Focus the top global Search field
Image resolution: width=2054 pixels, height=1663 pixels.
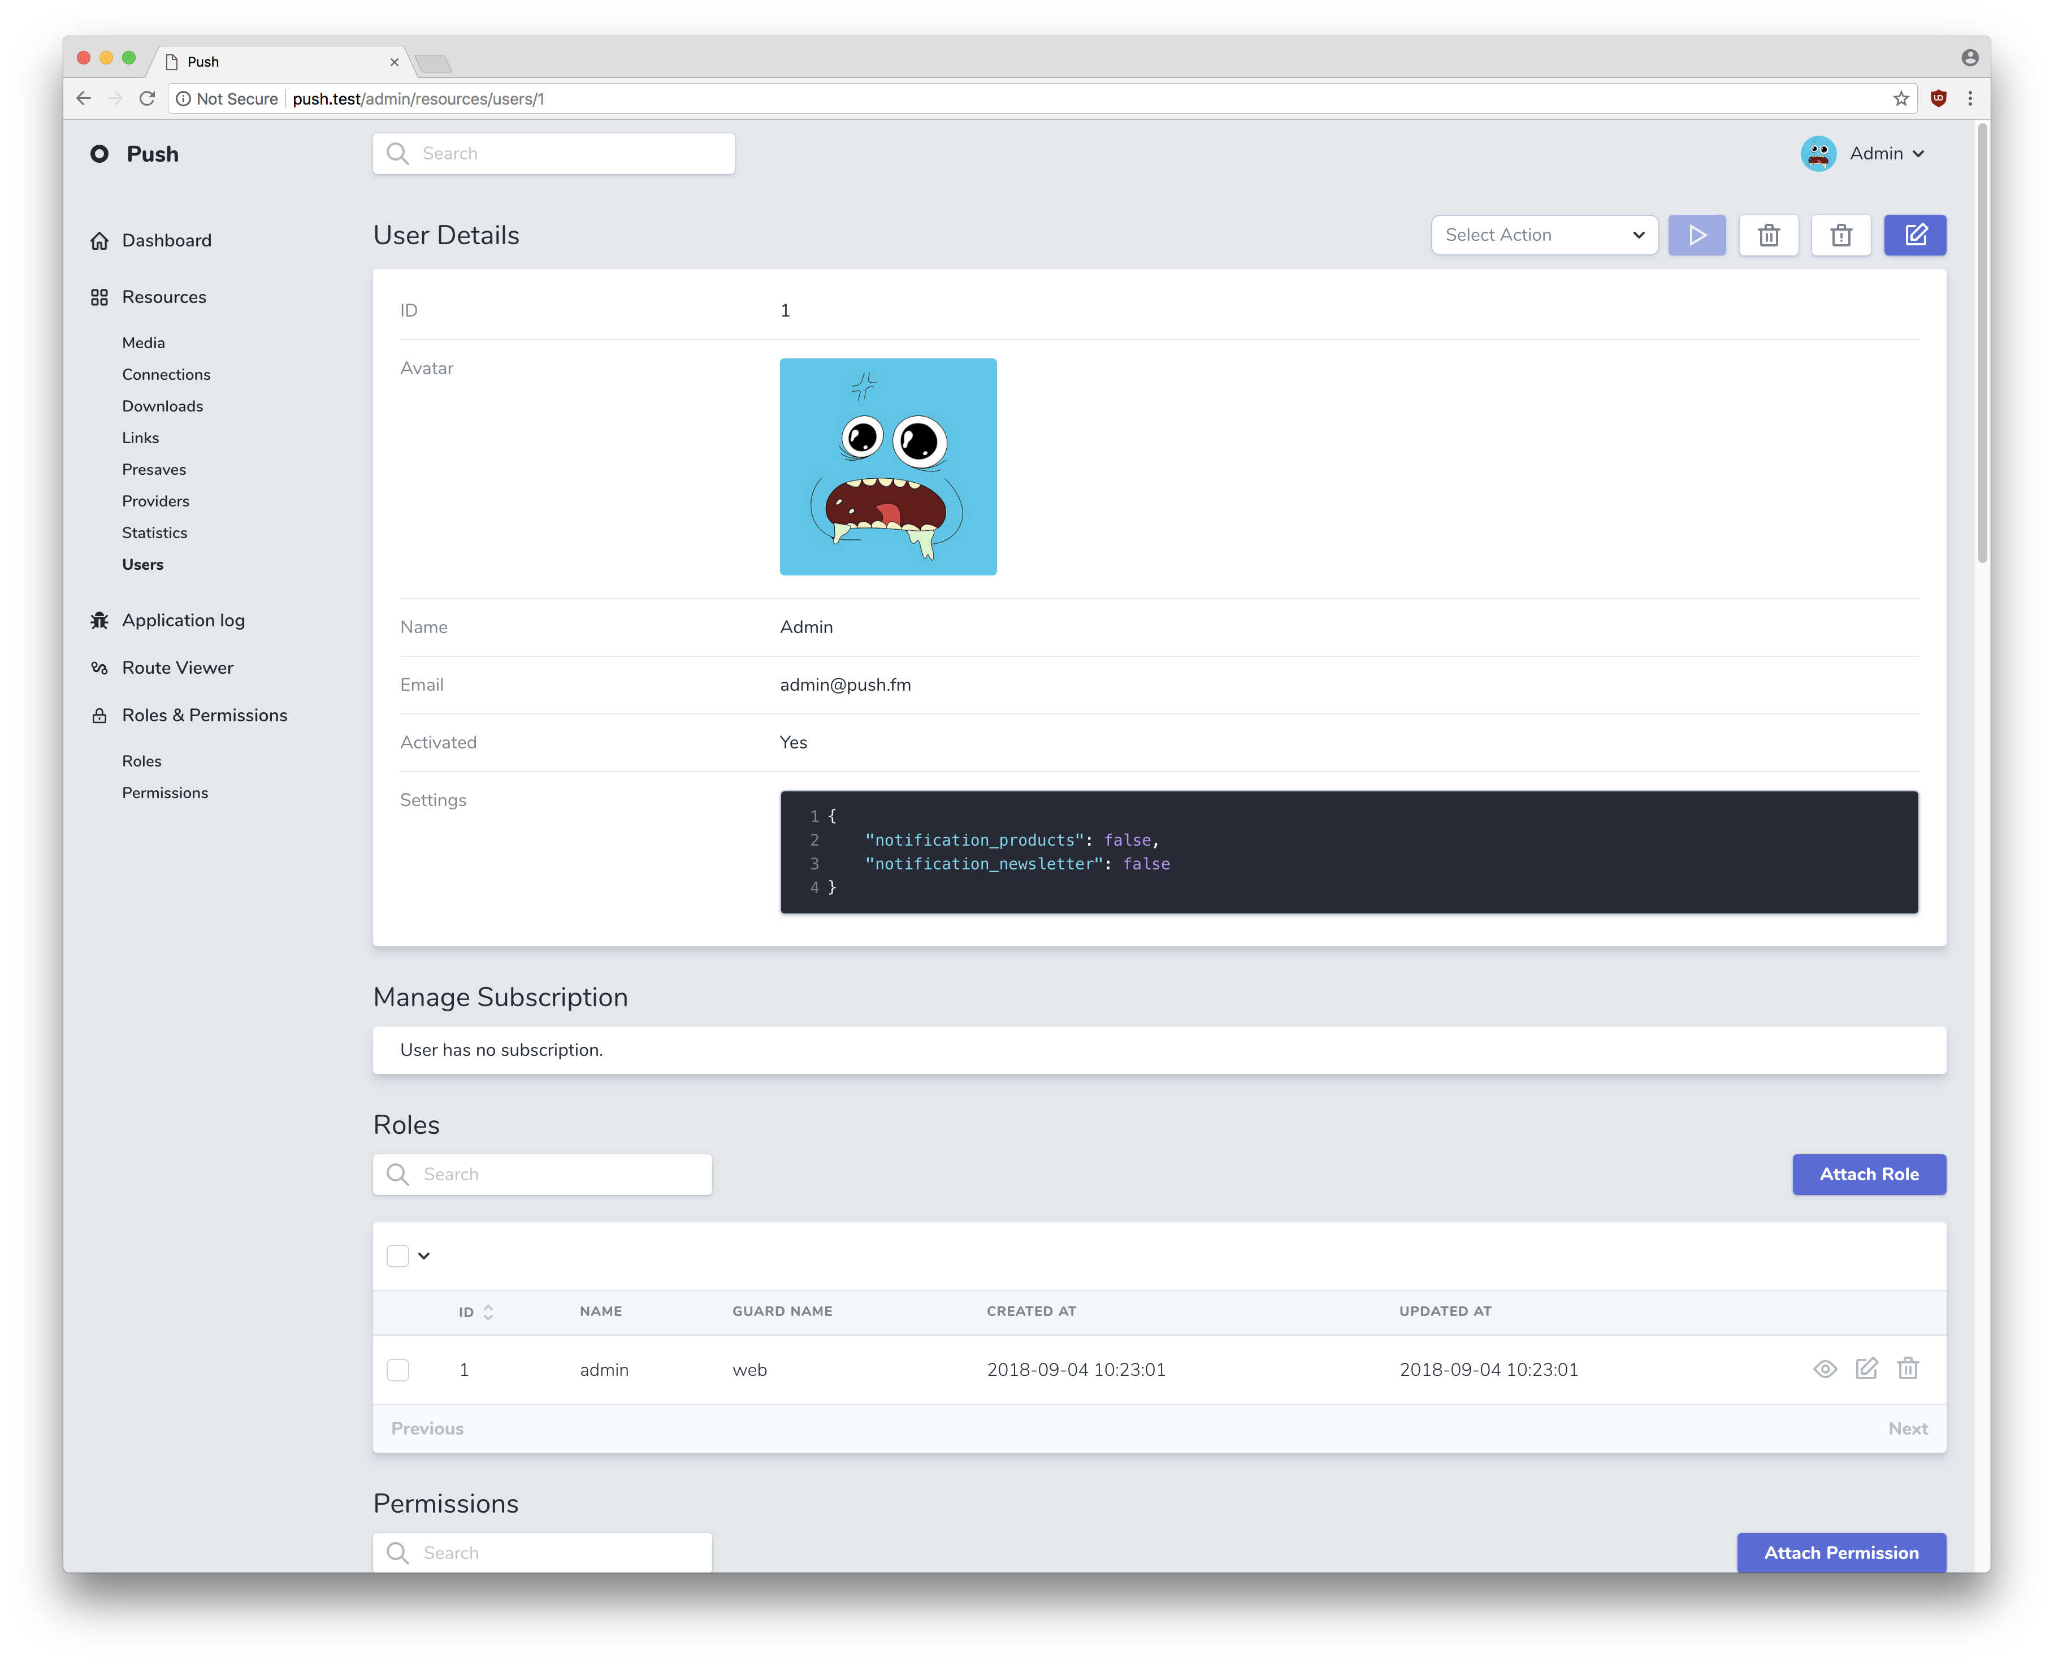(554, 153)
